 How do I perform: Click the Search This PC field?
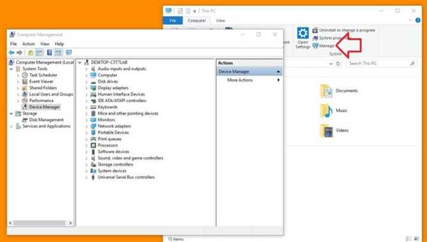382,64
